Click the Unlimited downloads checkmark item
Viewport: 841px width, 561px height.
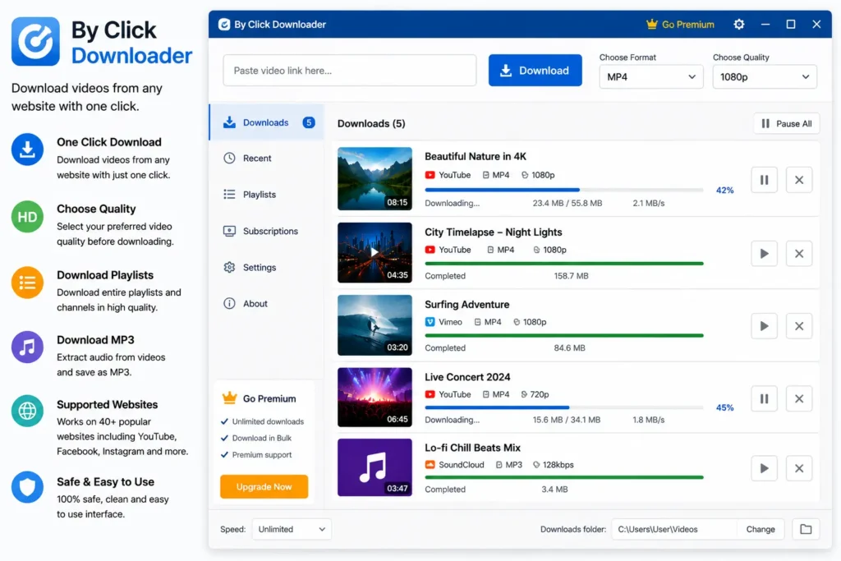pos(262,421)
